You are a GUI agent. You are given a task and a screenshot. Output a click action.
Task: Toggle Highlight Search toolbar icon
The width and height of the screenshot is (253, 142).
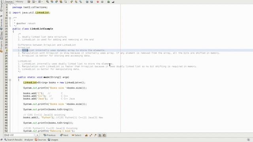click(x=61, y=2)
